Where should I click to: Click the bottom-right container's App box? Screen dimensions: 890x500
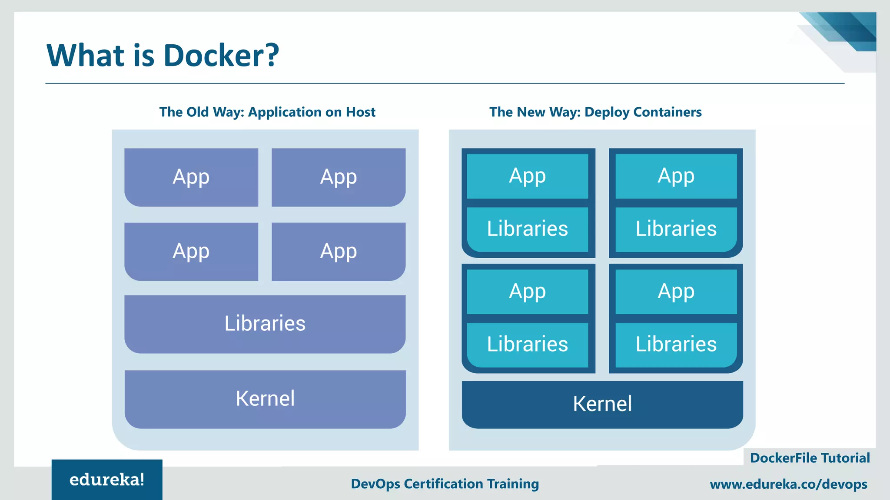pos(676,292)
